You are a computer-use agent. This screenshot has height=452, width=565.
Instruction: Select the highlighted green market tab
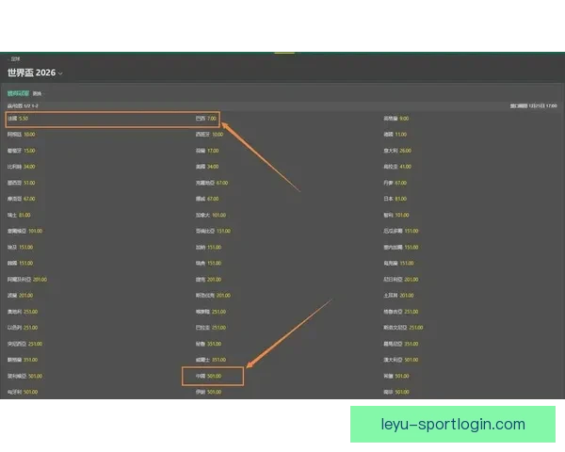pos(18,93)
